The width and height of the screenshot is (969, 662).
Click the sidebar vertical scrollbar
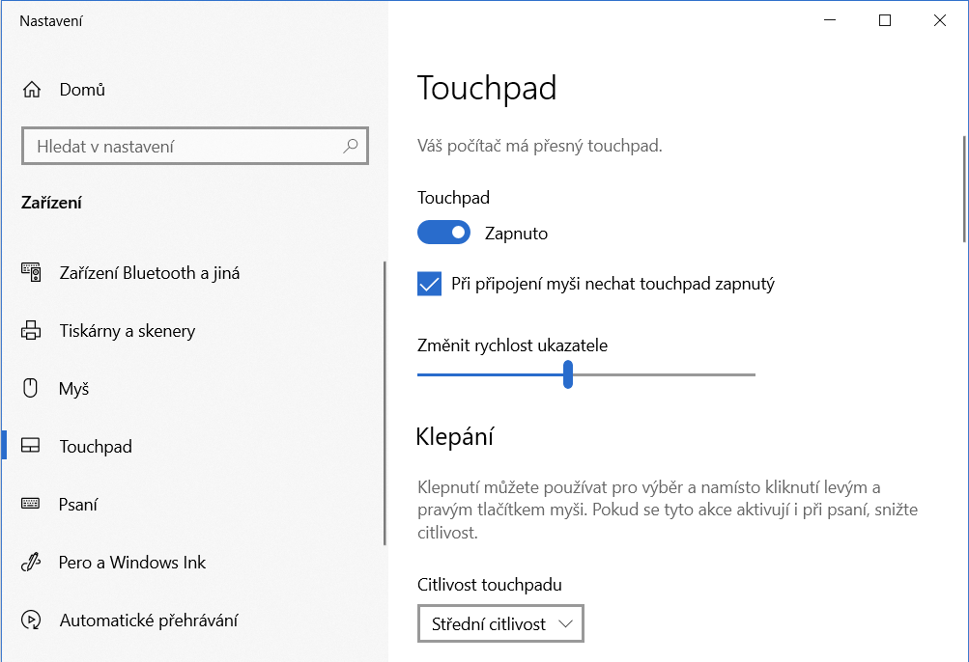point(385,402)
